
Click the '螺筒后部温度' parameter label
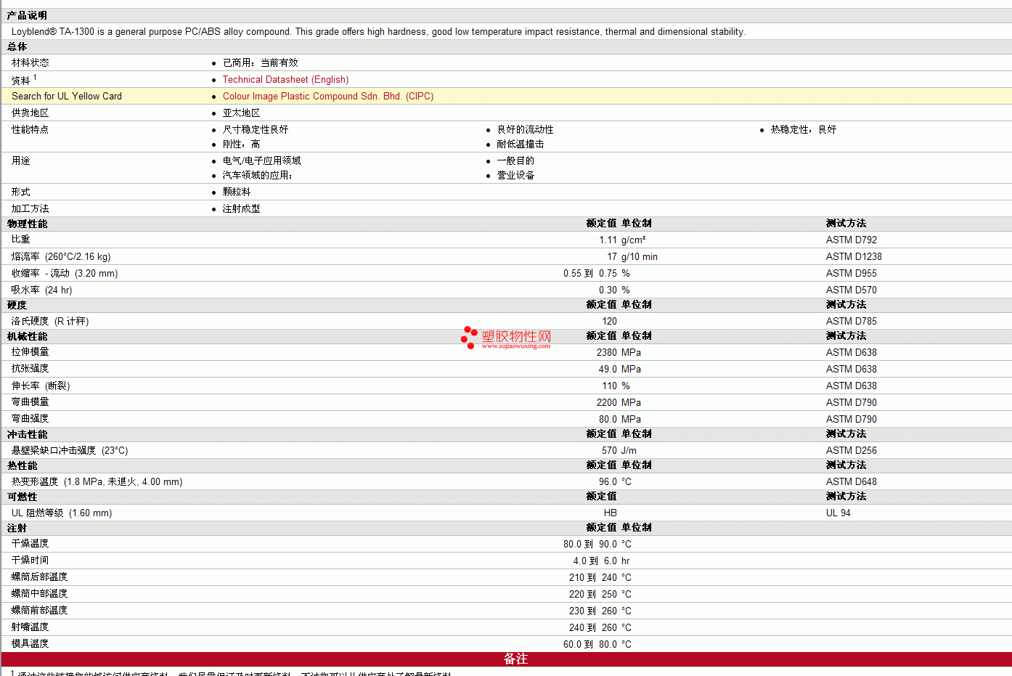40,577
